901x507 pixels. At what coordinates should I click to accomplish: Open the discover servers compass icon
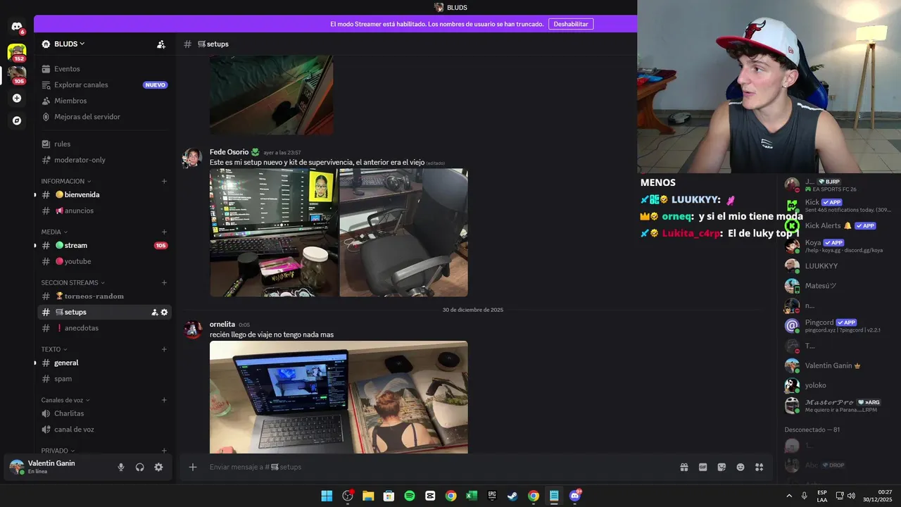click(17, 120)
